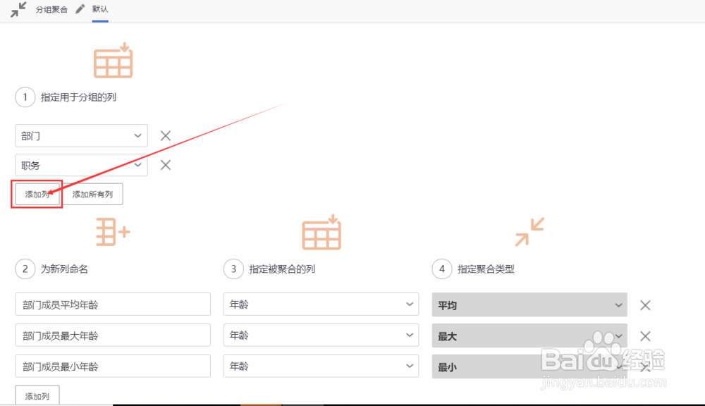Remove the 最小 aggregation row via its X icon
The height and width of the screenshot is (406, 705).
[645, 366]
